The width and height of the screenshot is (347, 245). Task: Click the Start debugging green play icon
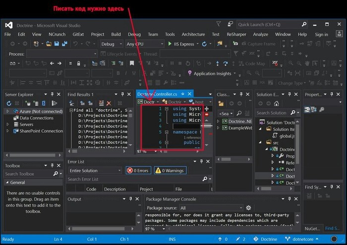[169, 44]
